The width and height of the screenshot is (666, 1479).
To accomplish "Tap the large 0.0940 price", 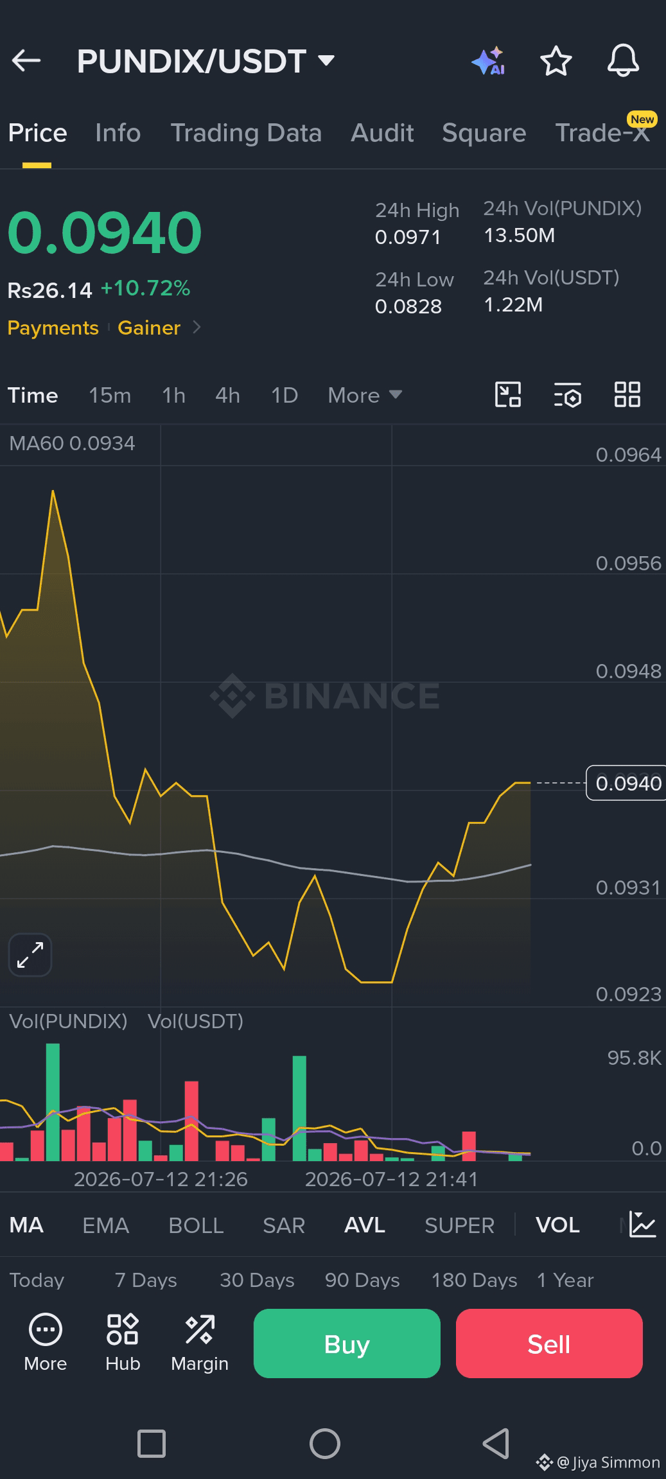I will [x=105, y=232].
